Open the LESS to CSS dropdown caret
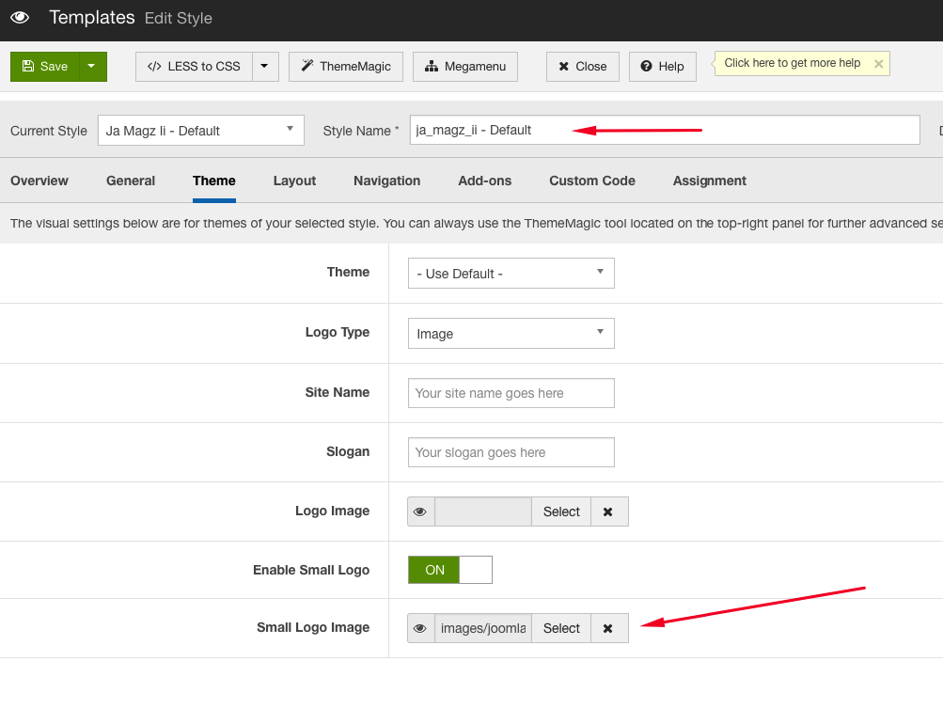Viewport: 943px width, 724px height. (x=265, y=66)
